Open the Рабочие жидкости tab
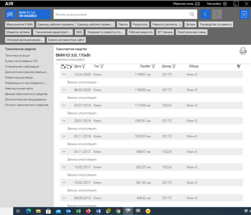This screenshot has width=251, height=215. click(x=141, y=32)
